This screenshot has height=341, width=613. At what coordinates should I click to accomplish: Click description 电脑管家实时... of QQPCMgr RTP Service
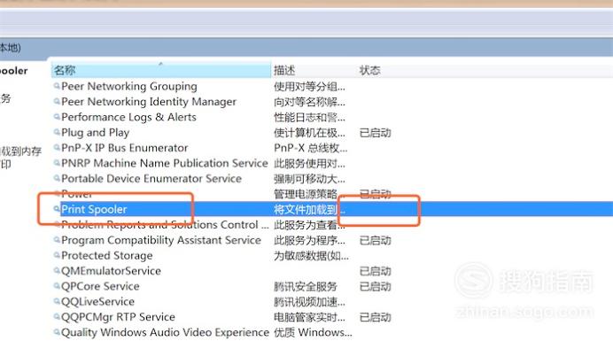point(309,317)
